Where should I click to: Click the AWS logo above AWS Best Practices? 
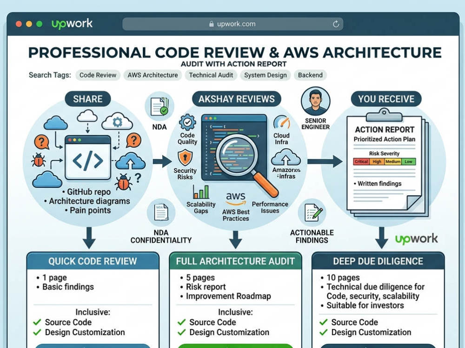(x=236, y=198)
